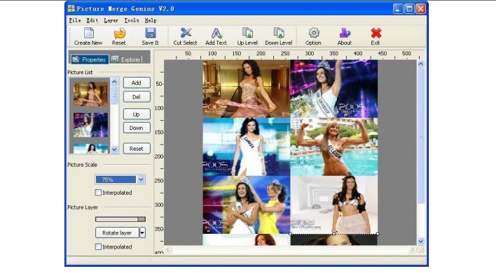Click canvas vertical scroll down arrow
This screenshot has height=273, width=496.
click(x=421, y=242)
